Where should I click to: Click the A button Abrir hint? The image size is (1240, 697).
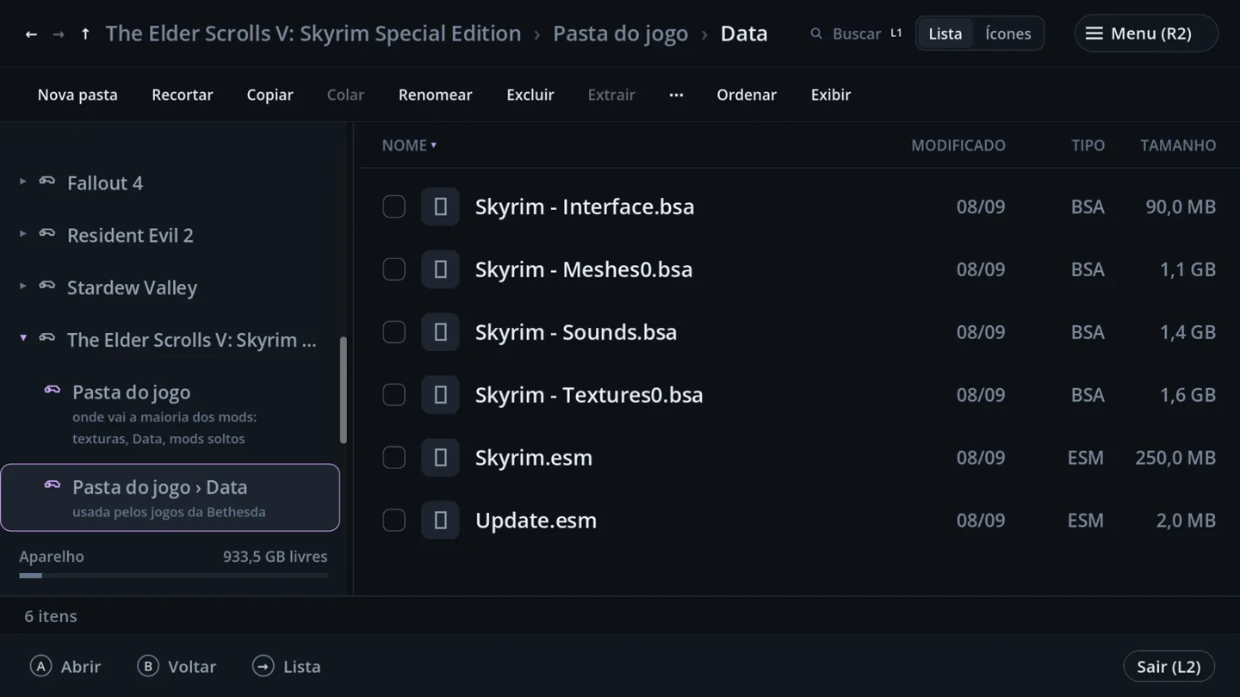click(65, 666)
